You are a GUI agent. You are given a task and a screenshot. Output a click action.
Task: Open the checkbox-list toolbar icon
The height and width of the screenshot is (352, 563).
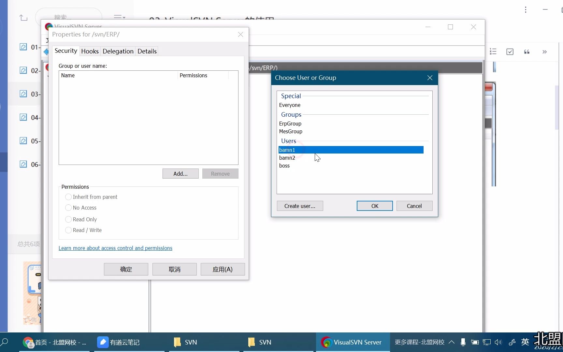(x=510, y=52)
